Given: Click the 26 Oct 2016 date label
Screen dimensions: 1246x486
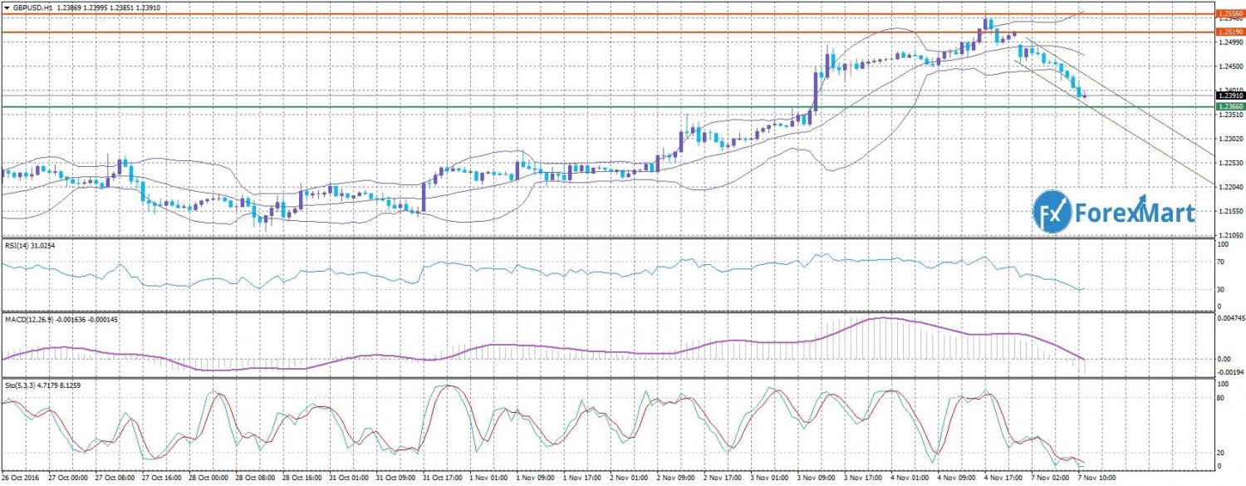Looking at the screenshot, I should [x=20, y=479].
